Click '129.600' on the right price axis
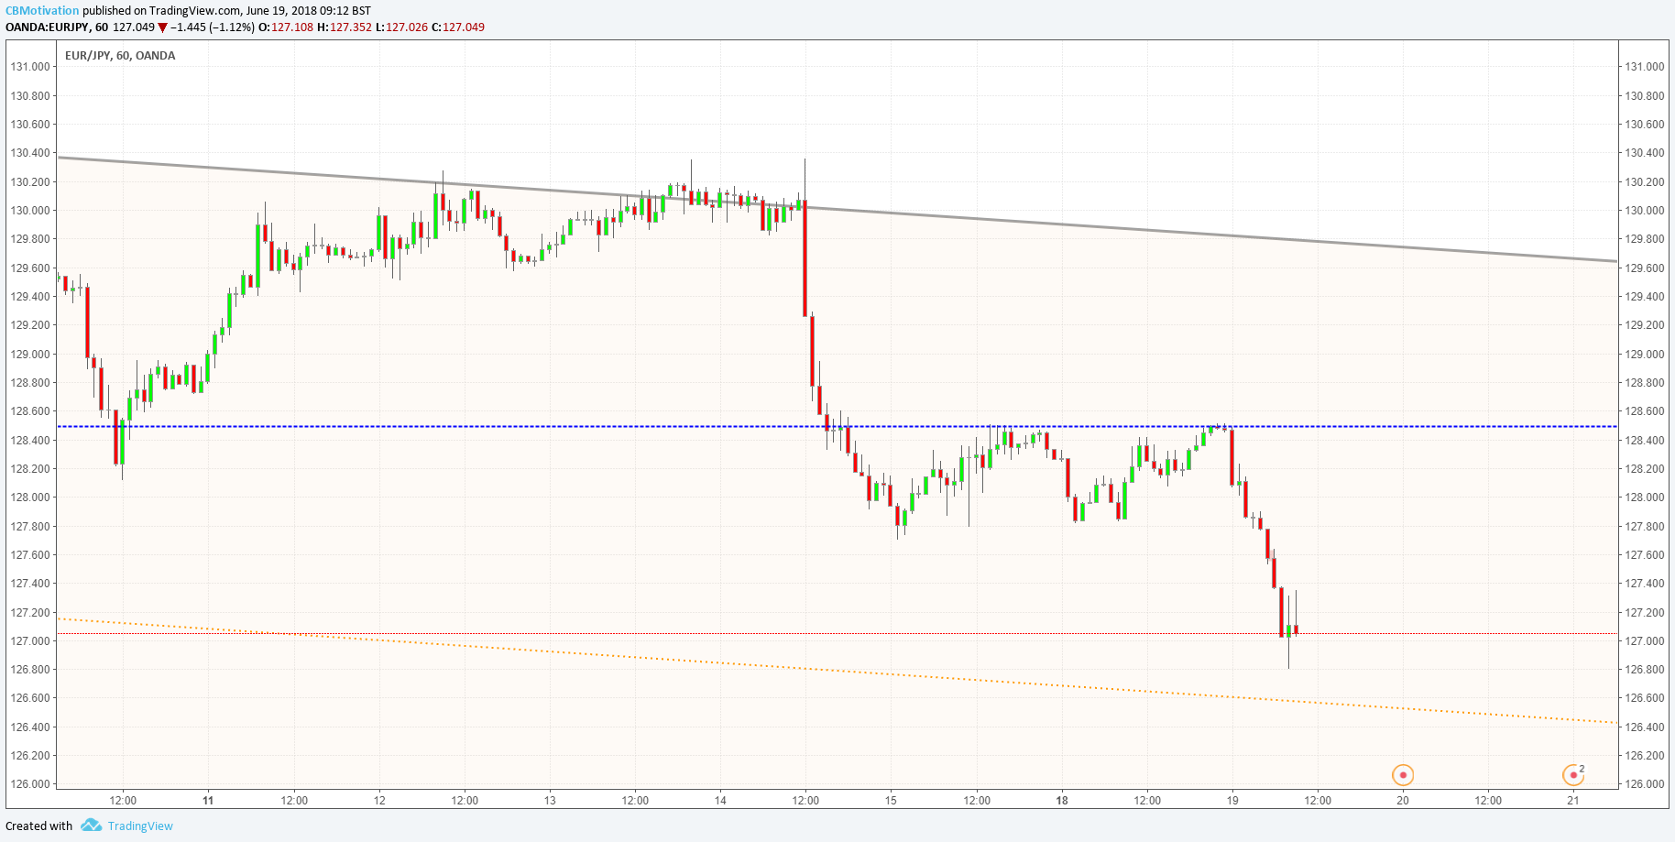The height and width of the screenshot is (842, 1675). (x=1645, y=268)
